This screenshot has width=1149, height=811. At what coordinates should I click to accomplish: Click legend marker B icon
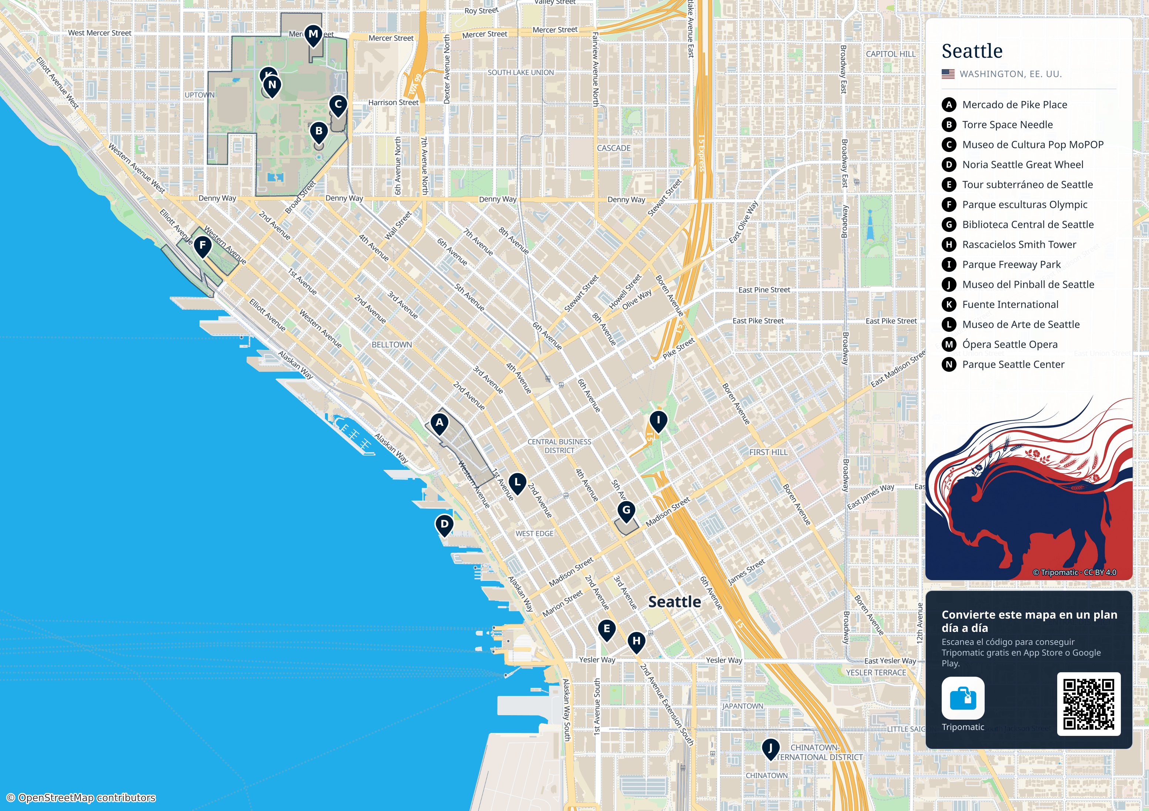(949, 125)
